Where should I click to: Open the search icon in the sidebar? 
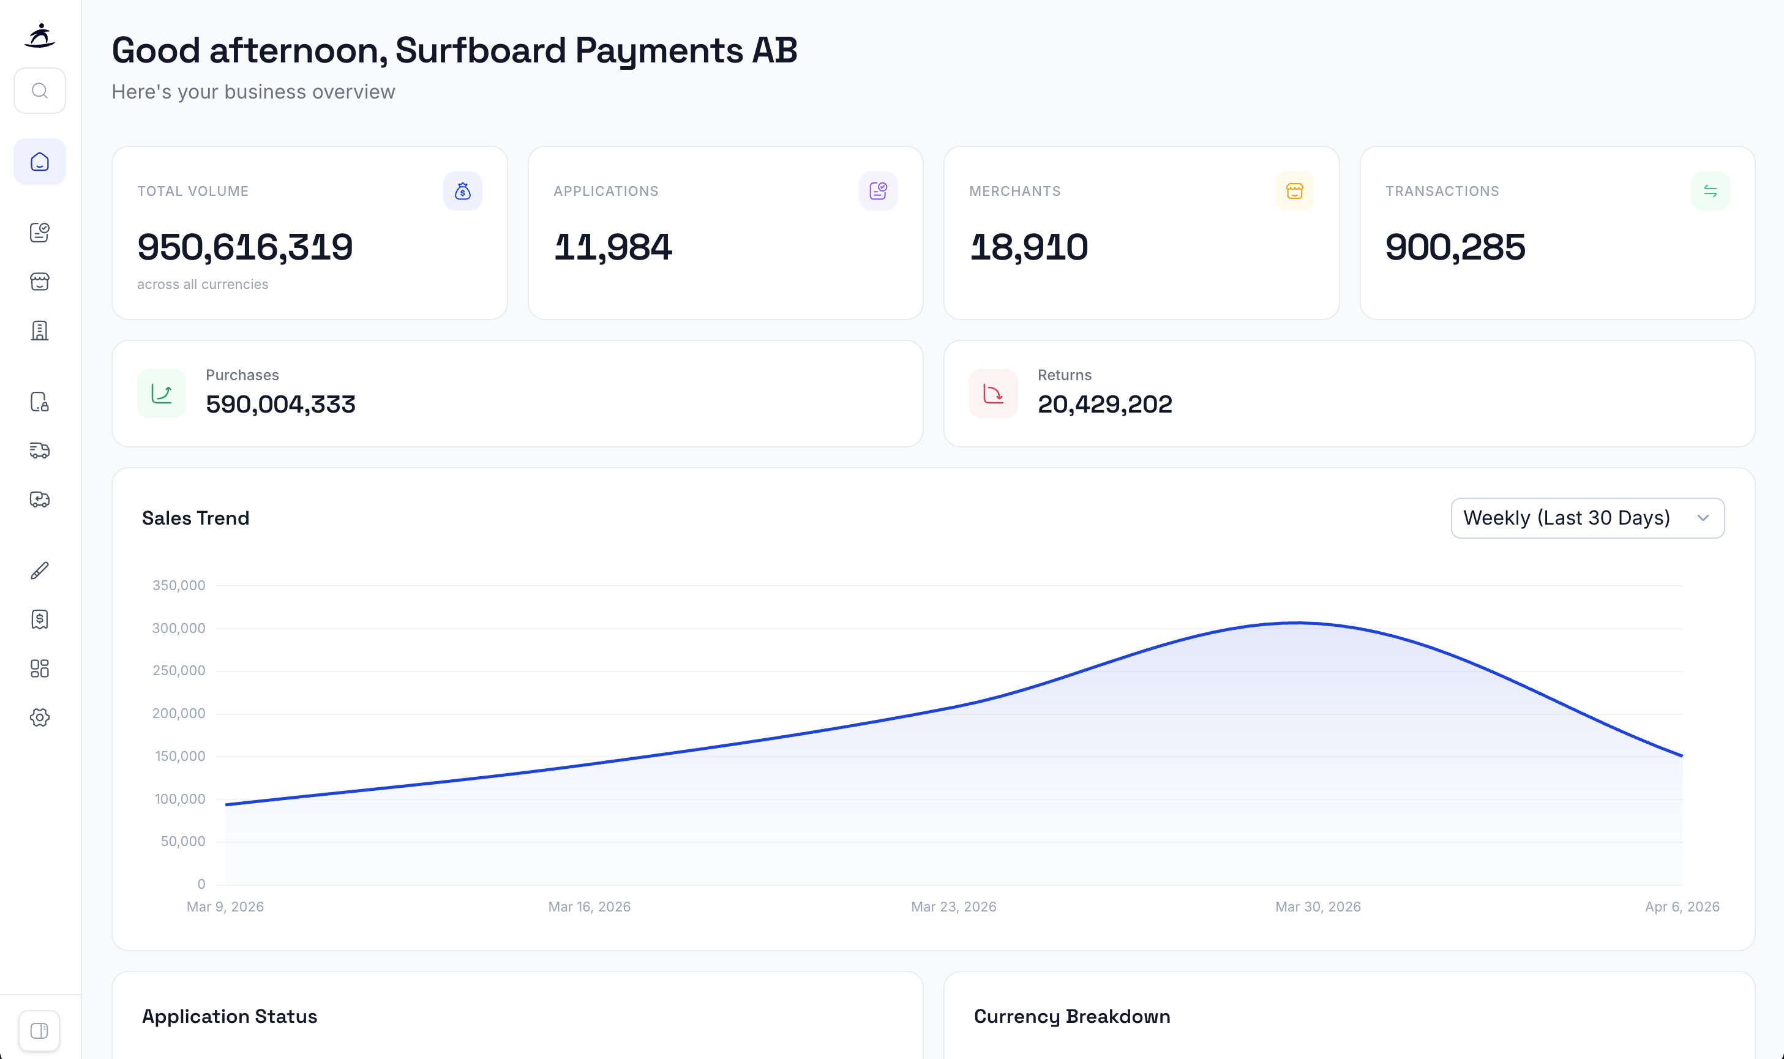(40, 90)
